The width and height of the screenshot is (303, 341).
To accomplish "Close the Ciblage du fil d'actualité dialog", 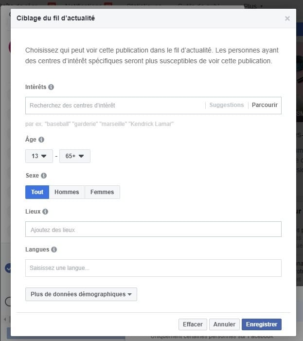I will pyautogui.click(x=287, y=18).
